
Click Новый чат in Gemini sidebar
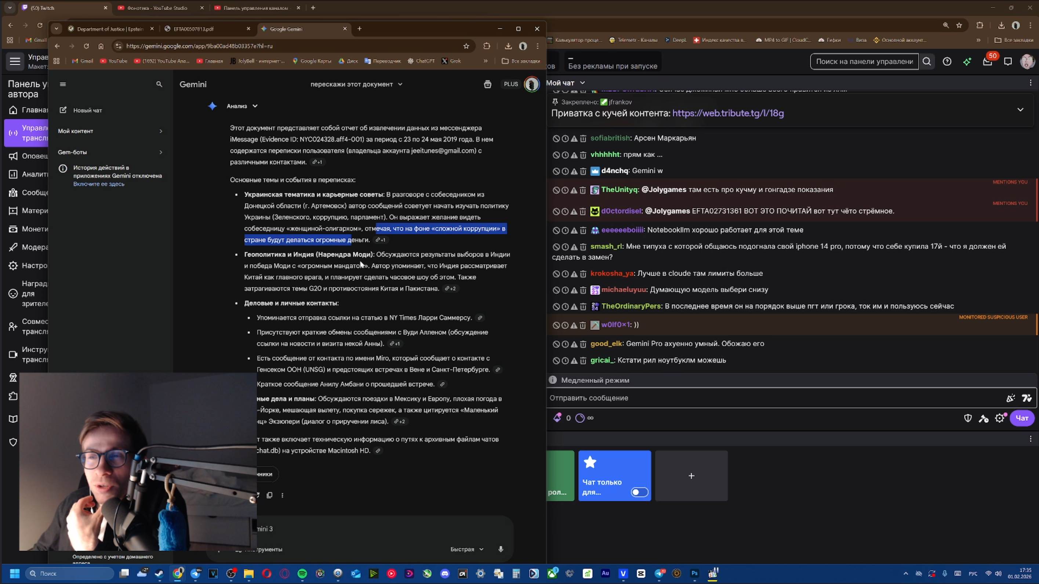(x=87, y=110)
